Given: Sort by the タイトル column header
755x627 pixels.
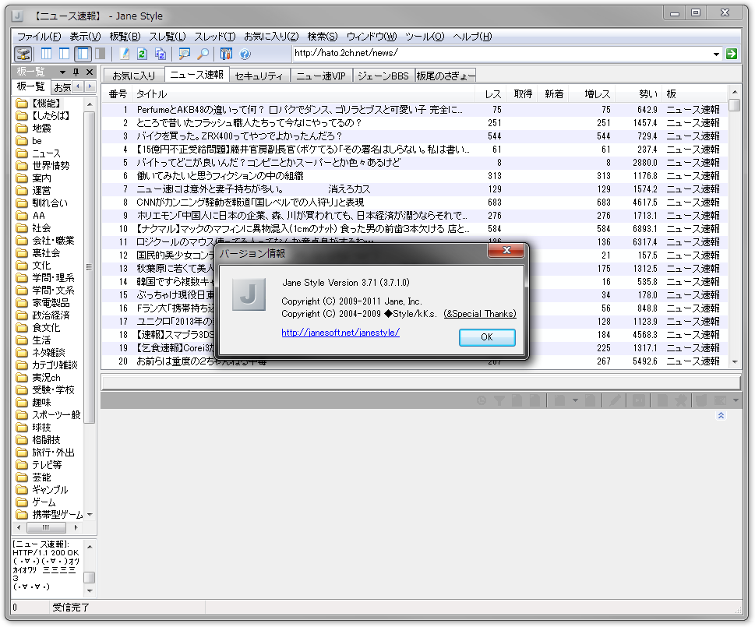Looking at the screenshot, I should tap(303, 93).
